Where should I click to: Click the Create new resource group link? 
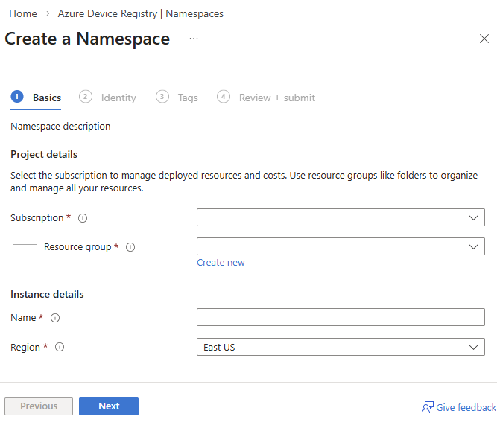click(x=221, y=263)
